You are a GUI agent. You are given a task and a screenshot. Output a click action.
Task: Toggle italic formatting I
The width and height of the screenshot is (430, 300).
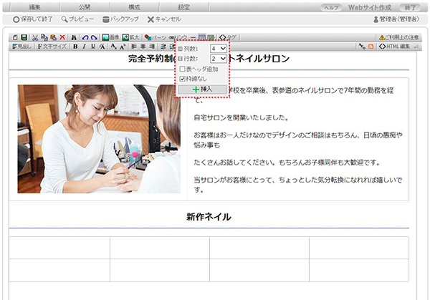tap(84, 47)
